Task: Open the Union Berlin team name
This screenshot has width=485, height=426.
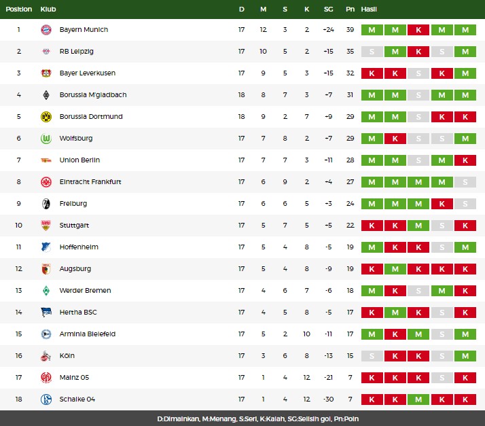Action: (x=79, y=160)
